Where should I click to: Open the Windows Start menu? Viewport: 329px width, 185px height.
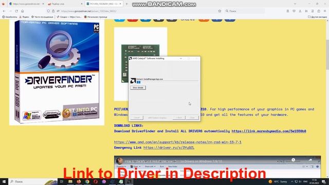click(x=4, y=181)
